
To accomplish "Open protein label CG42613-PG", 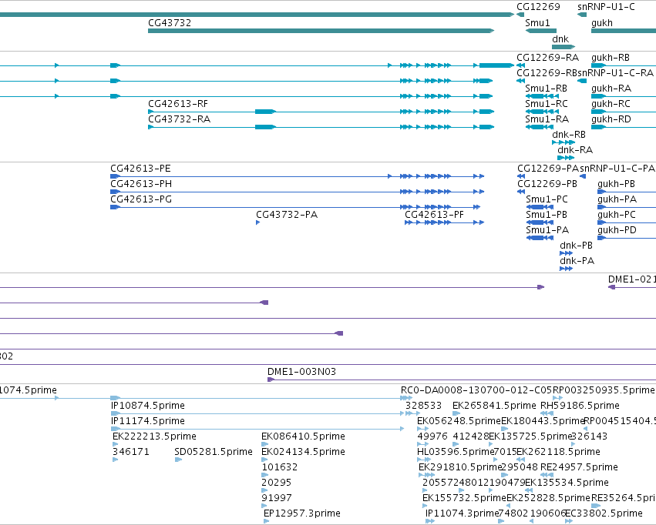I will 141,199.
